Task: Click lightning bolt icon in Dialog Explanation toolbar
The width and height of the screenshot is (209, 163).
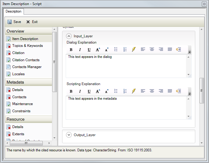Action: click(x=134, y=50)
